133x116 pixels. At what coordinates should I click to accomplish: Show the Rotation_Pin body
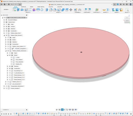[11, 64]
